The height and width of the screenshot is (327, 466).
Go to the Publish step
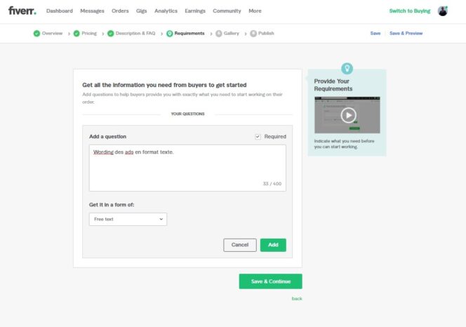pos(266,33)
